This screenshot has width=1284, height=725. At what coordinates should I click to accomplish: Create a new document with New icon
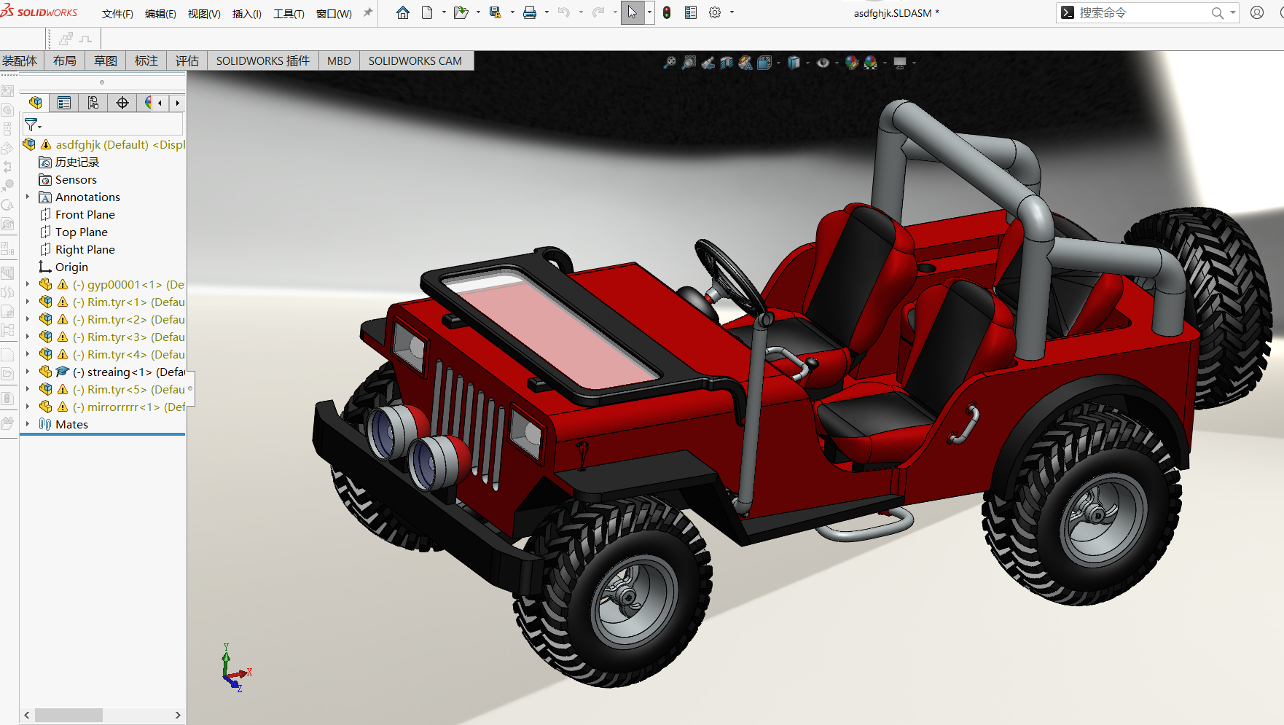(x=427, y=12)
